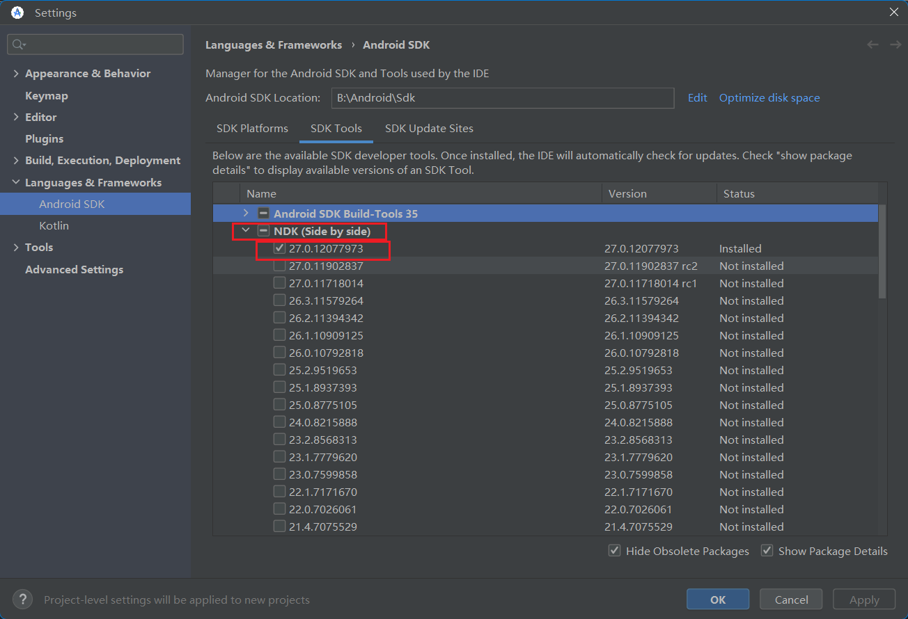The width and height of the screenshot is (908, 619).
Task: Collapse Languages & Frameworks section
Action: [16, 182]
